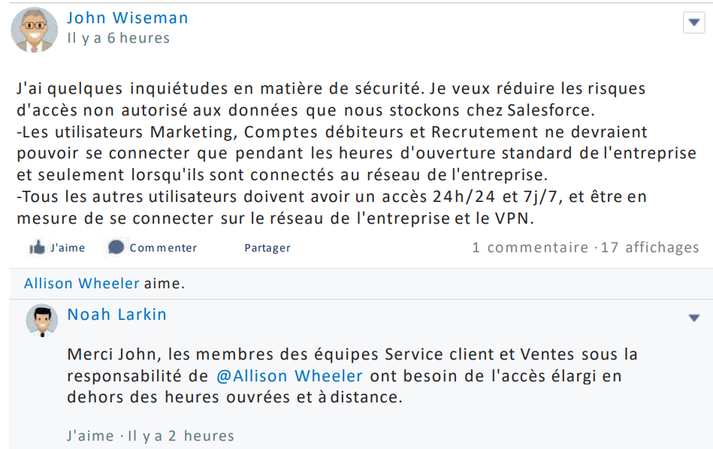Image resolution: width=713 pixels, height=449 pixels.
Task: Click the thumbs-up icon on the post
Action: click(37, 248)
